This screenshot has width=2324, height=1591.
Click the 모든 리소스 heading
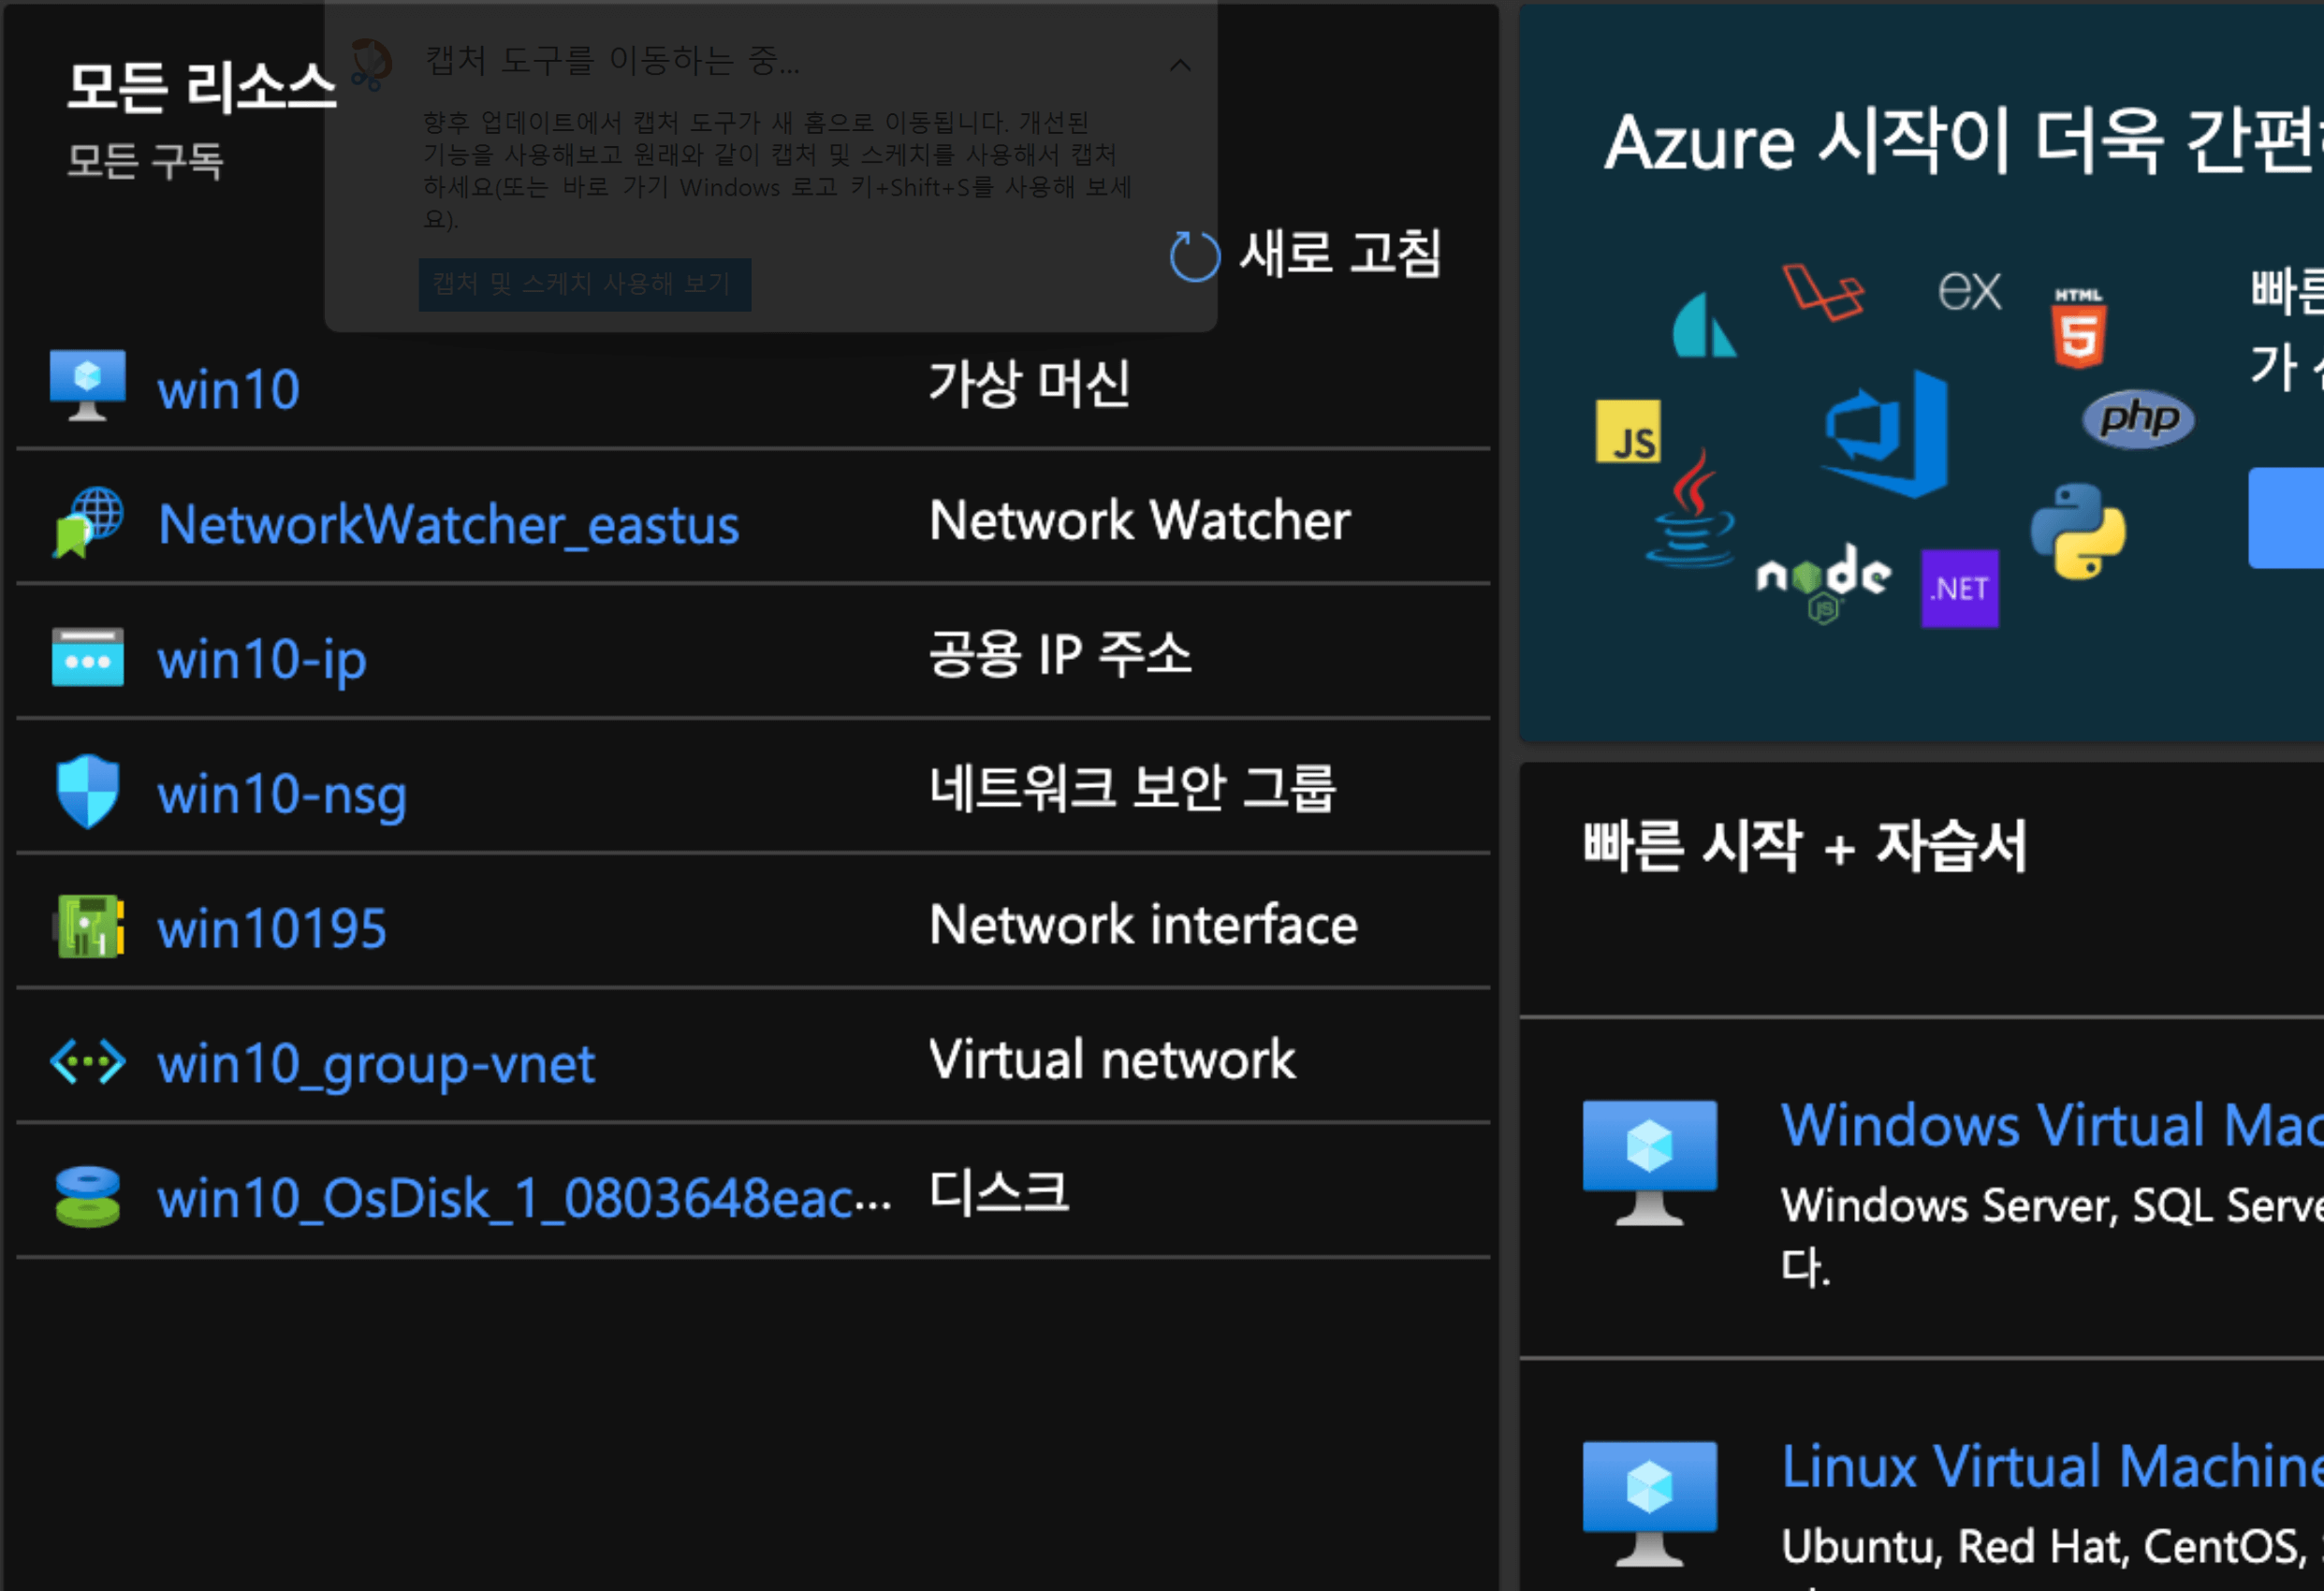[x=201, y=87]
